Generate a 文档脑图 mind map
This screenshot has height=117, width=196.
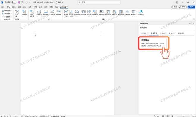(127, 12)
